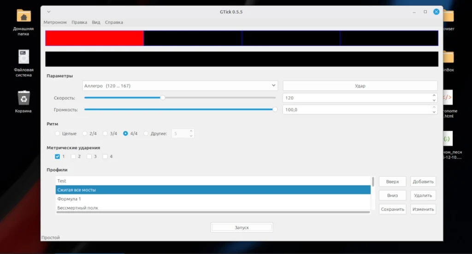Open the Home folder desktop icon
The height and width of the screenshot is (254, 472).
(x=24, y=16)
